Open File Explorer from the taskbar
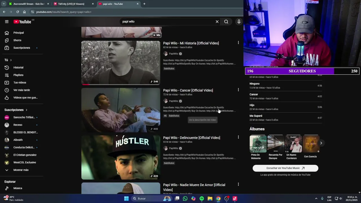 point(210,198)
